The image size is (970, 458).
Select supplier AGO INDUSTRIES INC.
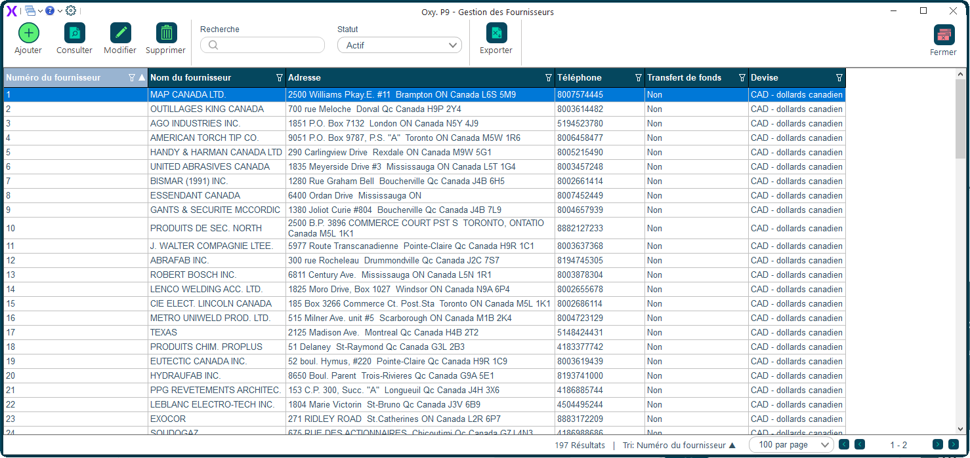click(x=424, y=124)
